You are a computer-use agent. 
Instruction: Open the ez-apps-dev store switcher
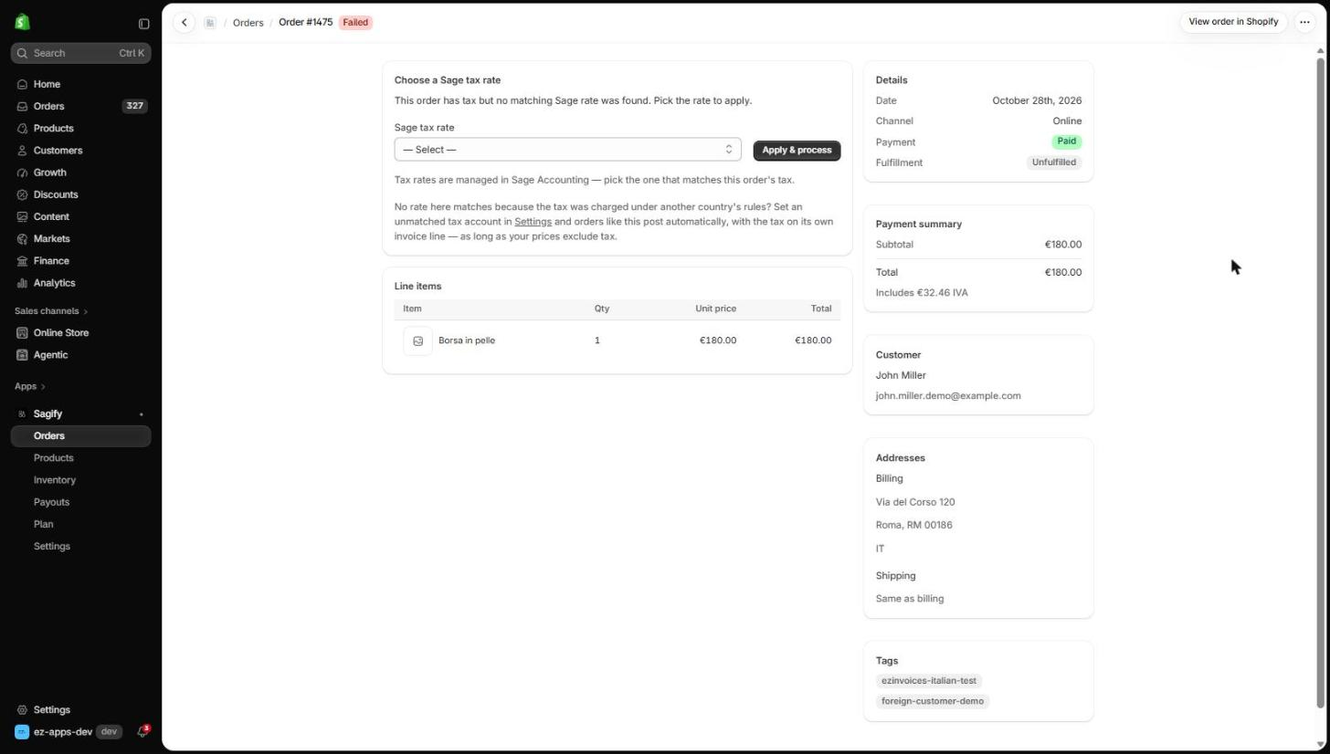pos(69,732)
